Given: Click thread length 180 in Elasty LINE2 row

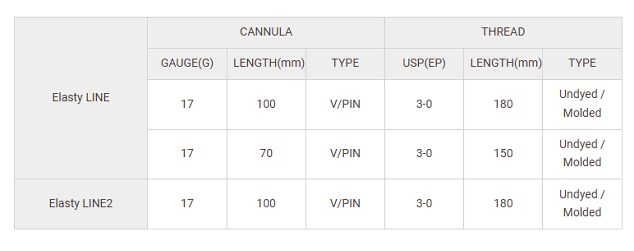Looking at the screenshot, I should coord(503,203).
